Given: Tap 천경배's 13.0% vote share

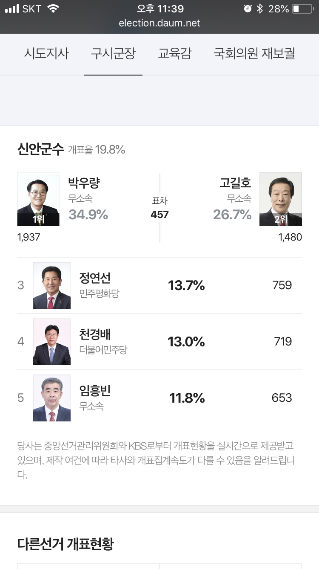Looking at the screenshot, I should point(186,342).
